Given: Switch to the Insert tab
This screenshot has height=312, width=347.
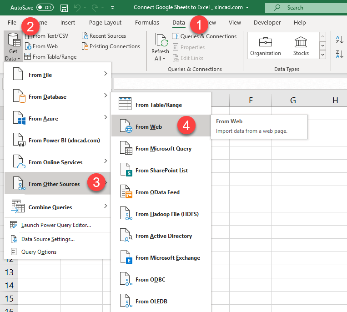Looking at the screenshot, I should [68, 23].
